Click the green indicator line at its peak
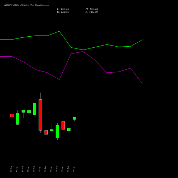The width and height of the screenshot is (178, 178). click(59, 31)
